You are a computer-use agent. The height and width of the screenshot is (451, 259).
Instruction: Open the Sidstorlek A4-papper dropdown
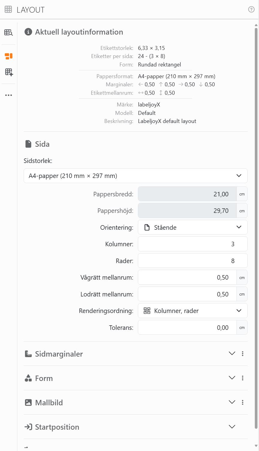pyautogui.click(x=135, y=176)
